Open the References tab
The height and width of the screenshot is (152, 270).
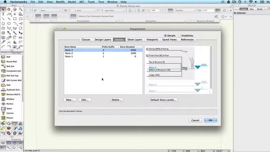187,40
